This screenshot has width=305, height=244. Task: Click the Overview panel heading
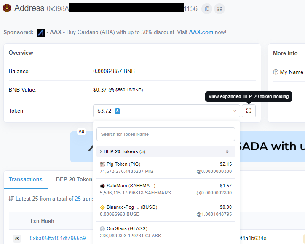21,53
